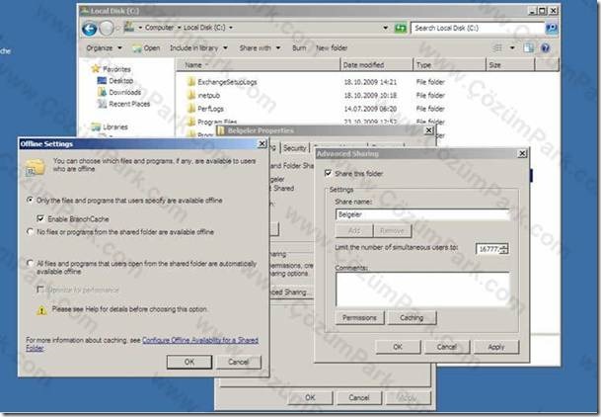Open the address bar history dropdown
Viewport: 601px width, 417px height.
[385, 28]
